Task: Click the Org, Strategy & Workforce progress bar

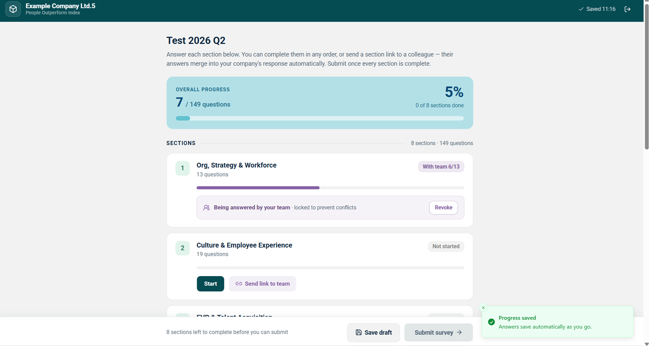Action: (330, 188)
